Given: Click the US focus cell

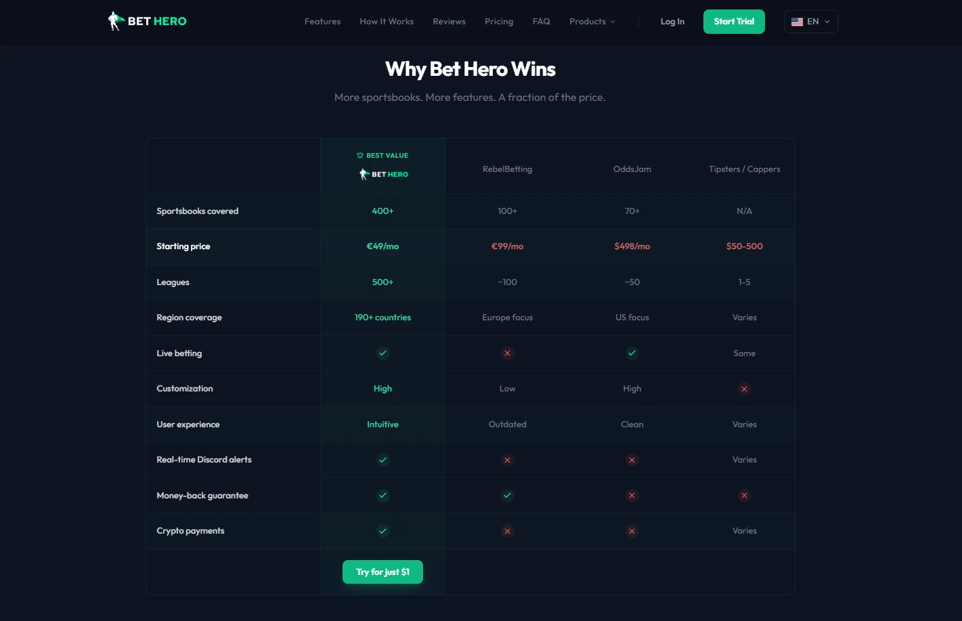Looking at the screenshot, I should (x=632, y=318).
